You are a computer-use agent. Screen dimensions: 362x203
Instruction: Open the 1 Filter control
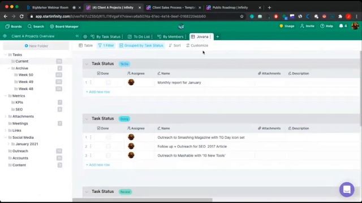106,45
